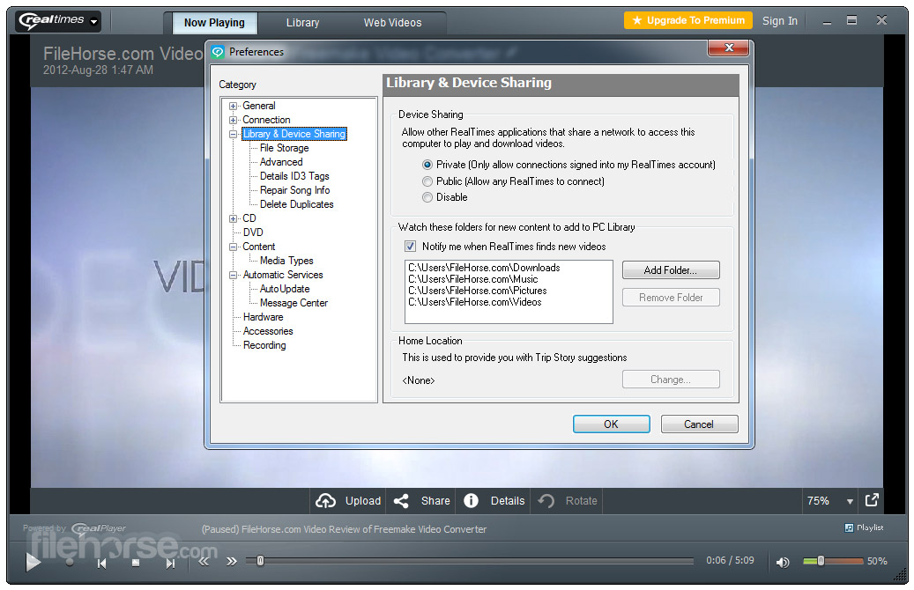Select File Storage in category tree
The width and height of the screenshot is (914, 590).
(285, 148)
